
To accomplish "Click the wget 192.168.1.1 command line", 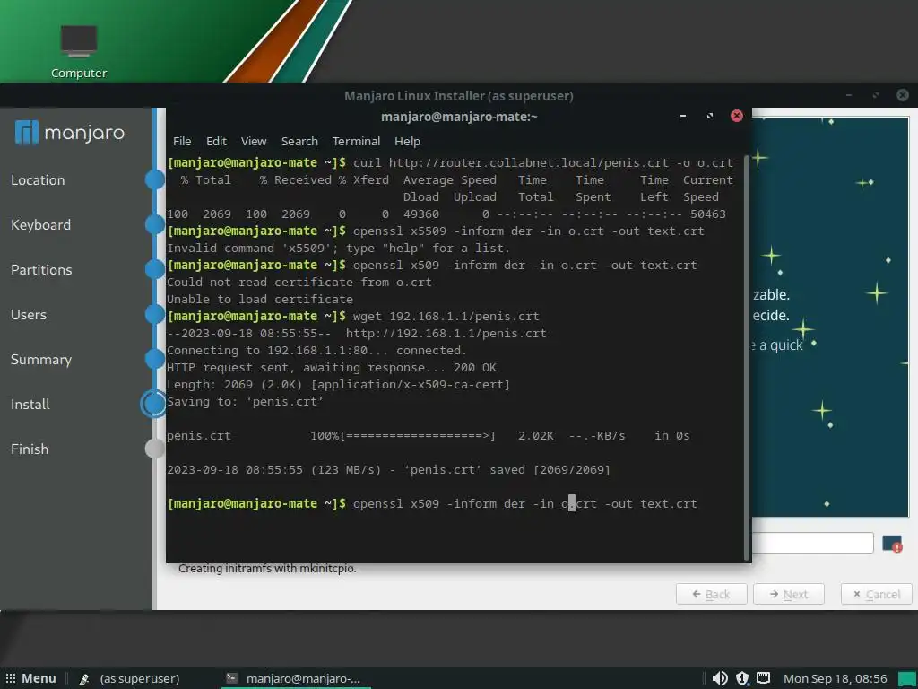I will coord(353,317).
